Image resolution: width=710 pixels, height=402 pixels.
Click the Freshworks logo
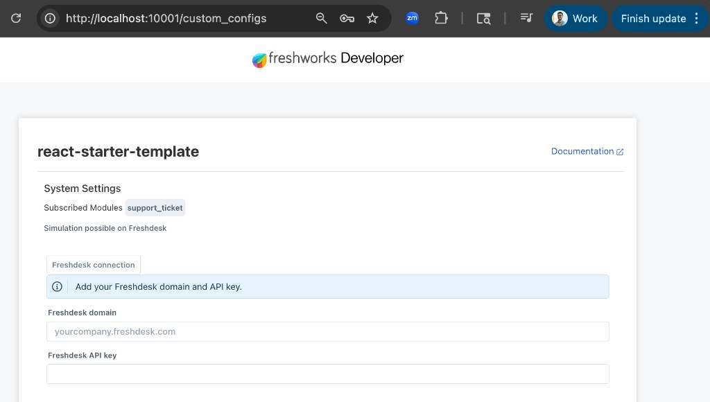(x=259, y=60)
